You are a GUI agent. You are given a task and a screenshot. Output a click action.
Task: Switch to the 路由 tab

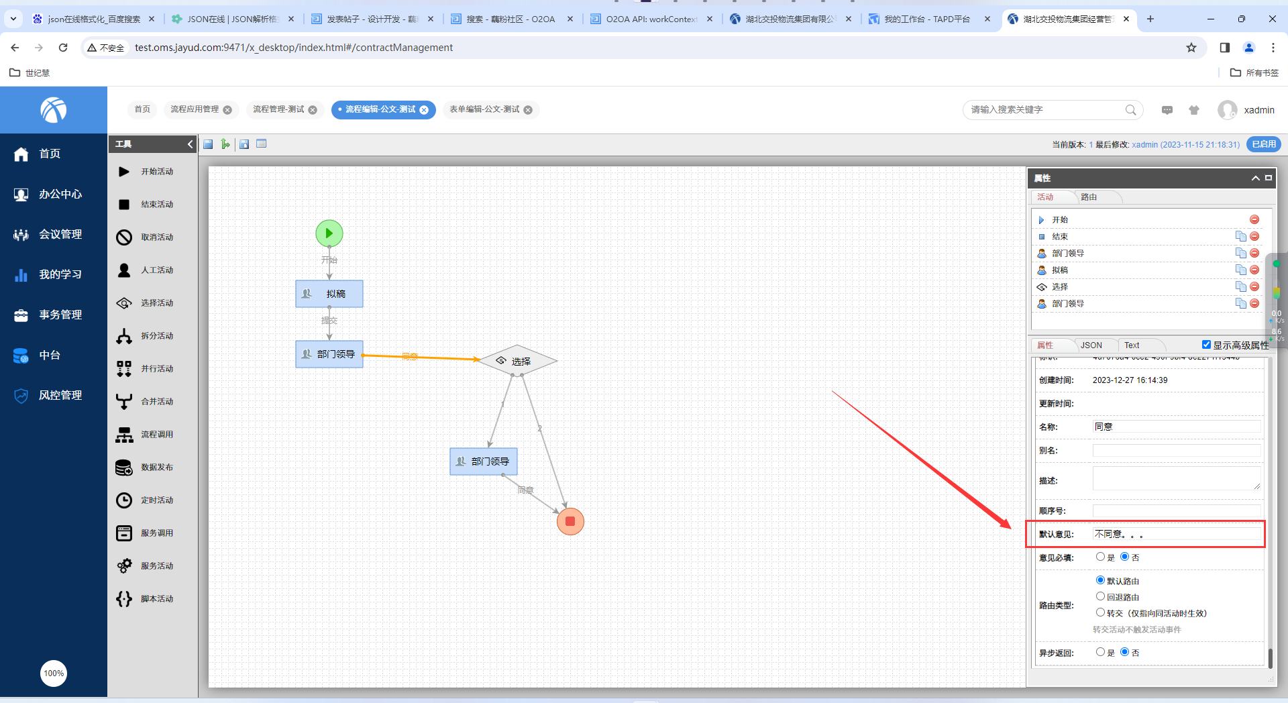[x=1089, y=197]
